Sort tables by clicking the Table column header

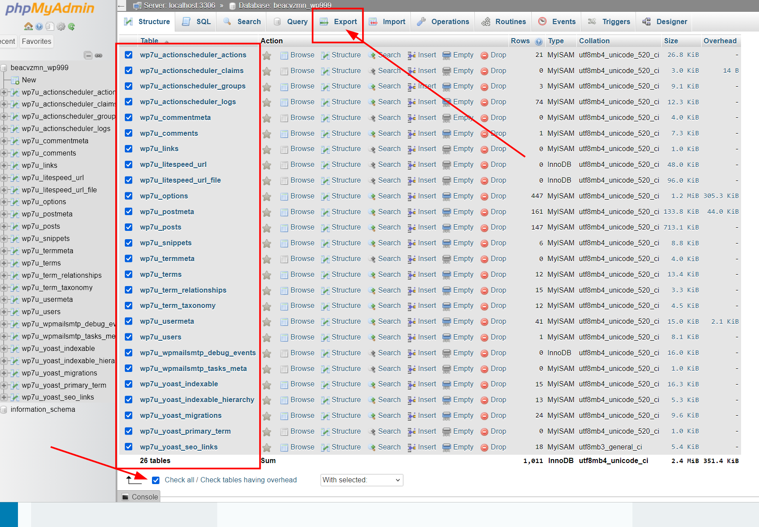coord(150,41)
